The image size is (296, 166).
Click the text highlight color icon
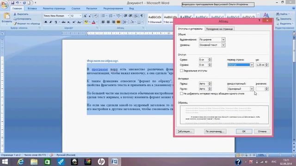click(86, 22)
